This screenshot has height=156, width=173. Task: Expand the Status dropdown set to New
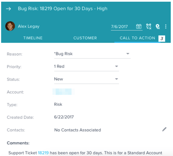(x=116, y=79)
